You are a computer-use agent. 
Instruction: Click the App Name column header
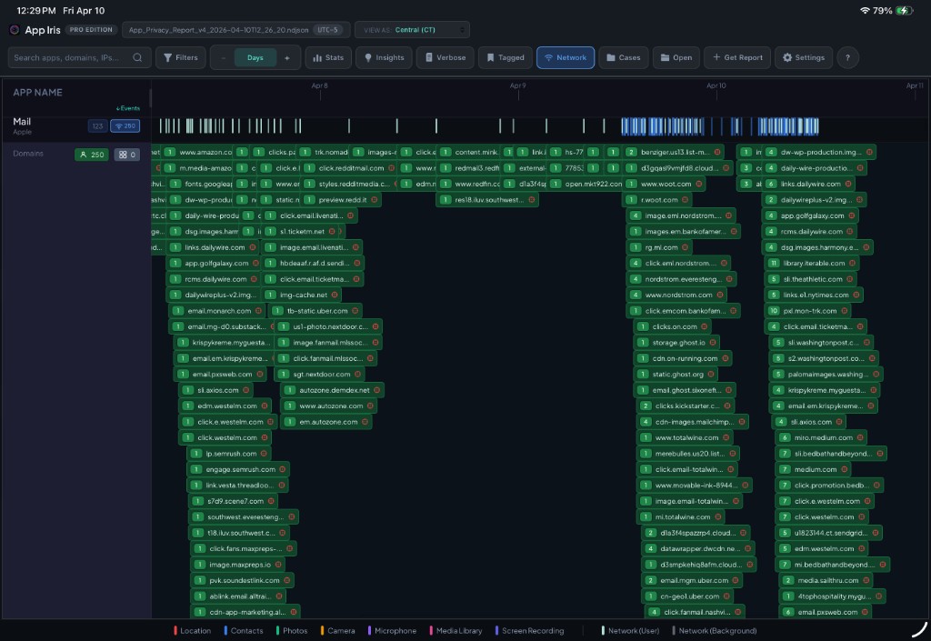point(37,93)
